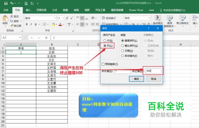Choose Growth series (等比序列) type
199x128 pixels.
130,46
